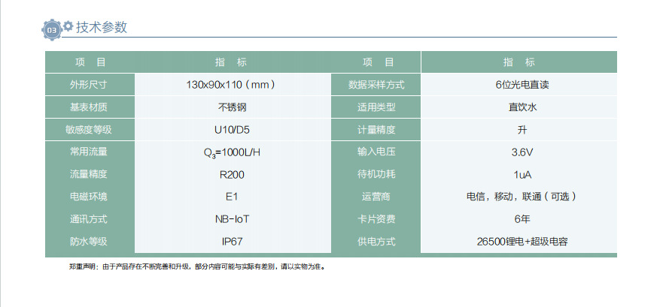Select the 3.6V value
This screenshot has height=307, width=660.
pos(522,152)
